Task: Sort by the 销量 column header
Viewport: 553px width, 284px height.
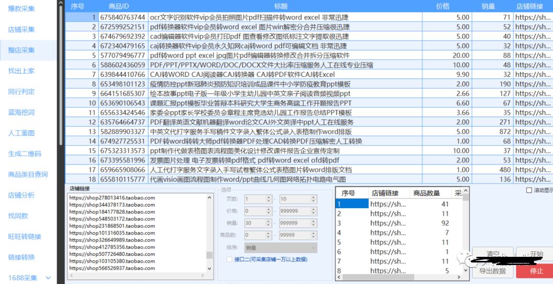Action: pos(488,6)
